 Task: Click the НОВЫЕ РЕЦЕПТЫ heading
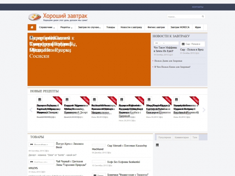pos(44,91)
